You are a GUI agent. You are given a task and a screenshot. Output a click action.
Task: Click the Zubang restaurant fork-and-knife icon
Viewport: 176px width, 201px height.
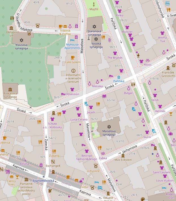[54, 151]
